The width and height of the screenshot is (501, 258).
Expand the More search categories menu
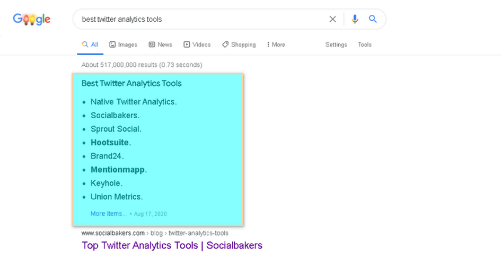pos(276,45)
